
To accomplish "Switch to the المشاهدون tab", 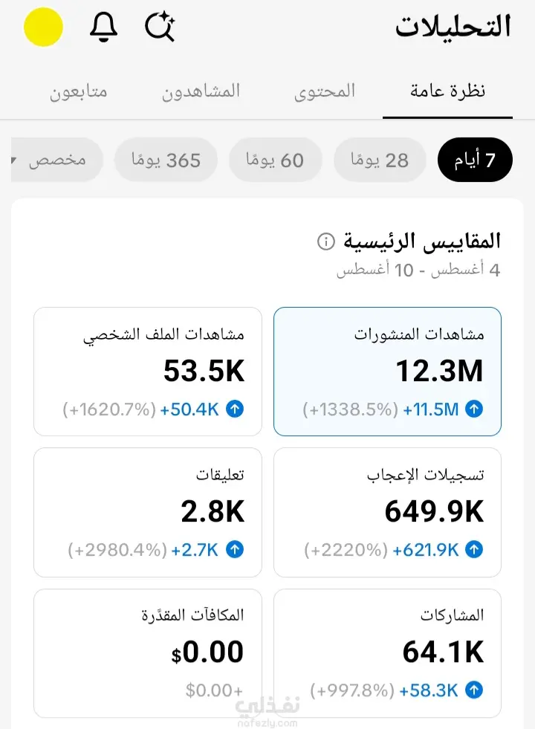I will [x=201, y=91].
